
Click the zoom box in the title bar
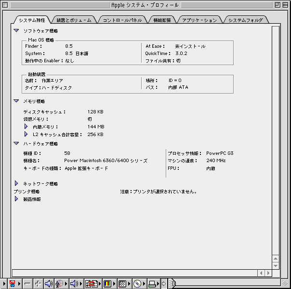(x=278, y=5)
